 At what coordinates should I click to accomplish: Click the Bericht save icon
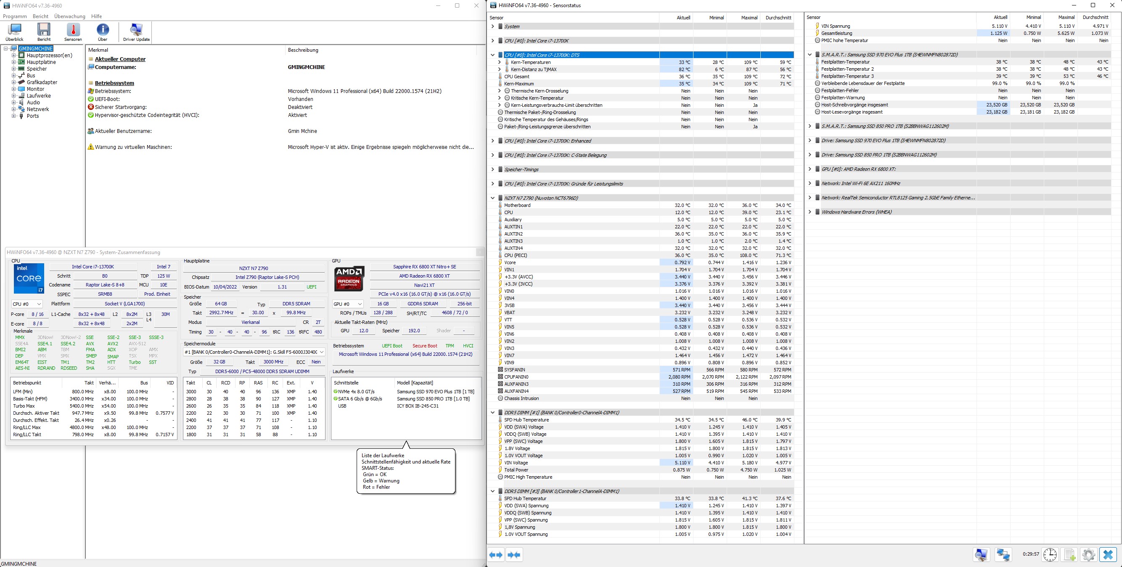(x=44, y=32)
